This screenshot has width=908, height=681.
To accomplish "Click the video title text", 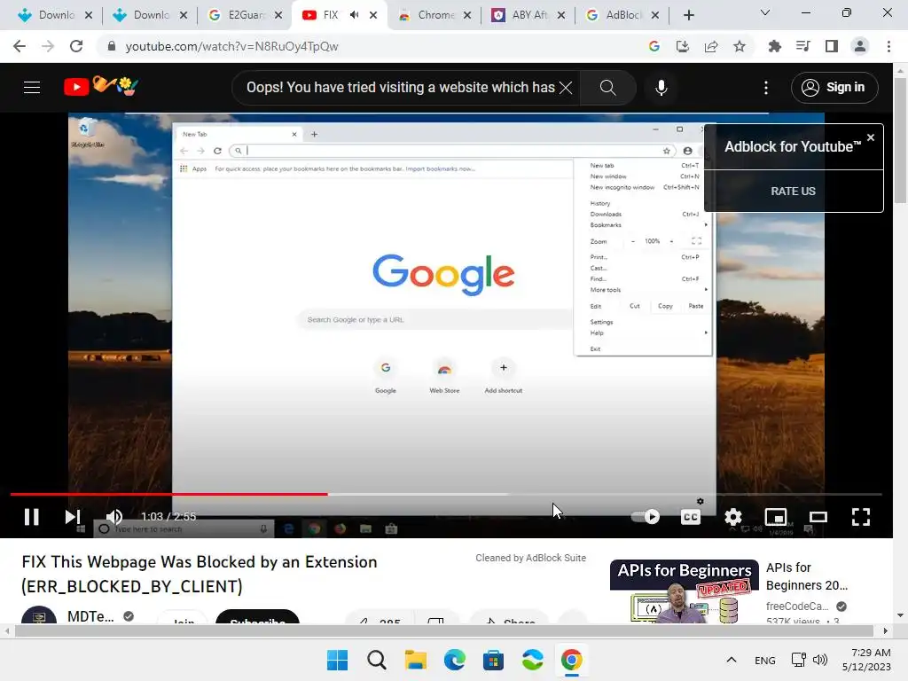I will click(200, 574).
